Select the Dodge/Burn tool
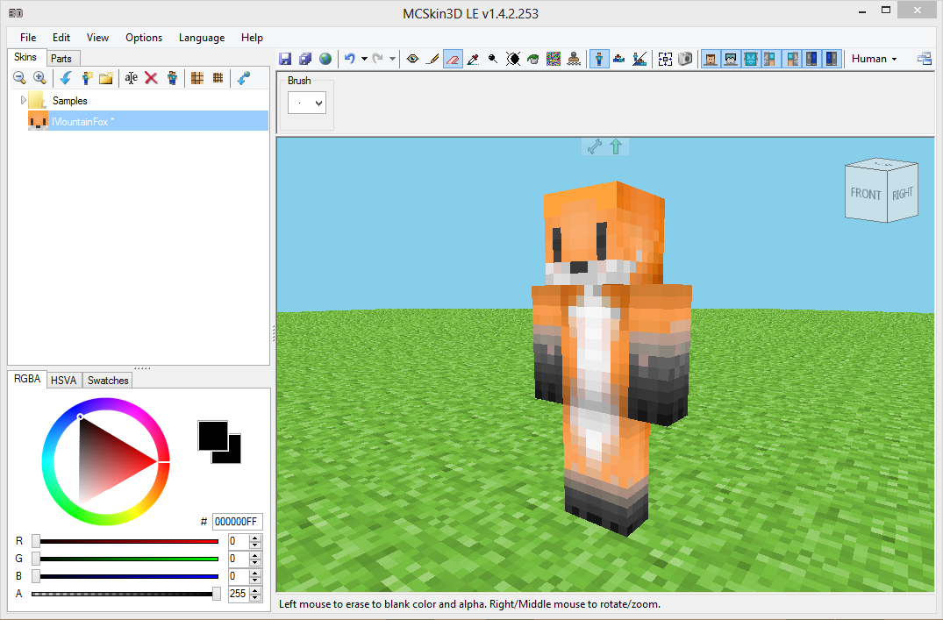 (x=493, y=59)
